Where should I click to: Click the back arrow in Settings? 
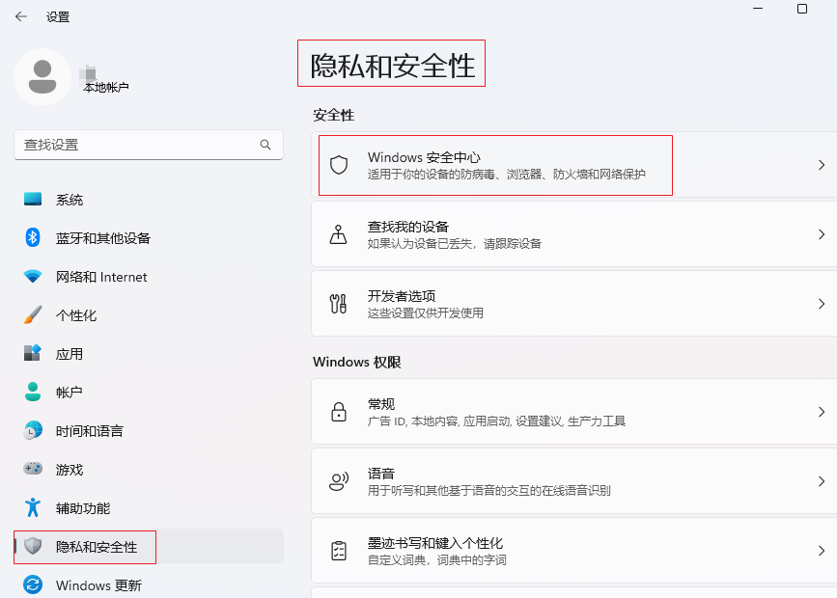[21, 16]
